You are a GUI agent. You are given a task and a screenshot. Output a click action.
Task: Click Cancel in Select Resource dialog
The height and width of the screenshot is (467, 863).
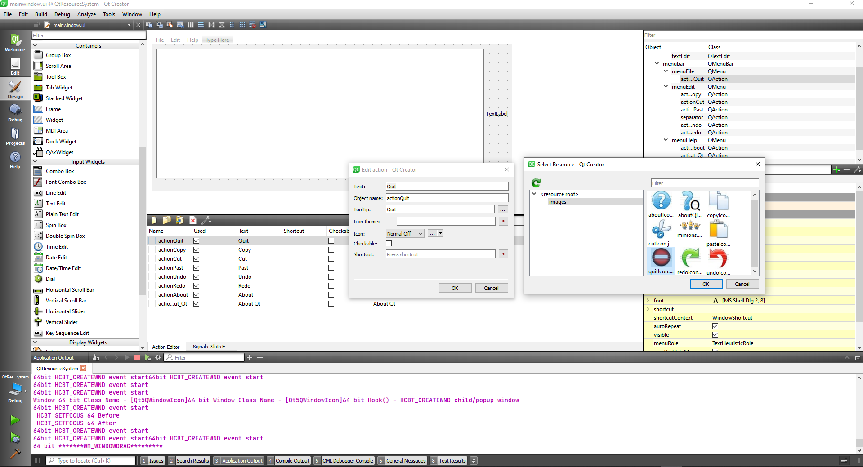point(742,284)
